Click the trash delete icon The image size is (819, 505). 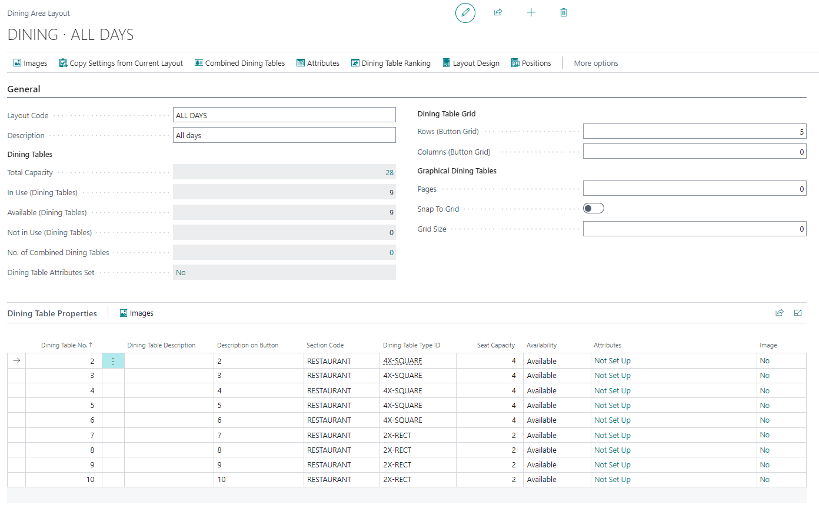(x=564, y=12)
